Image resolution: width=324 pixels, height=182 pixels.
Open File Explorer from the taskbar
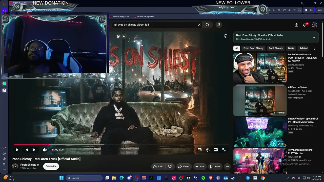114,178
